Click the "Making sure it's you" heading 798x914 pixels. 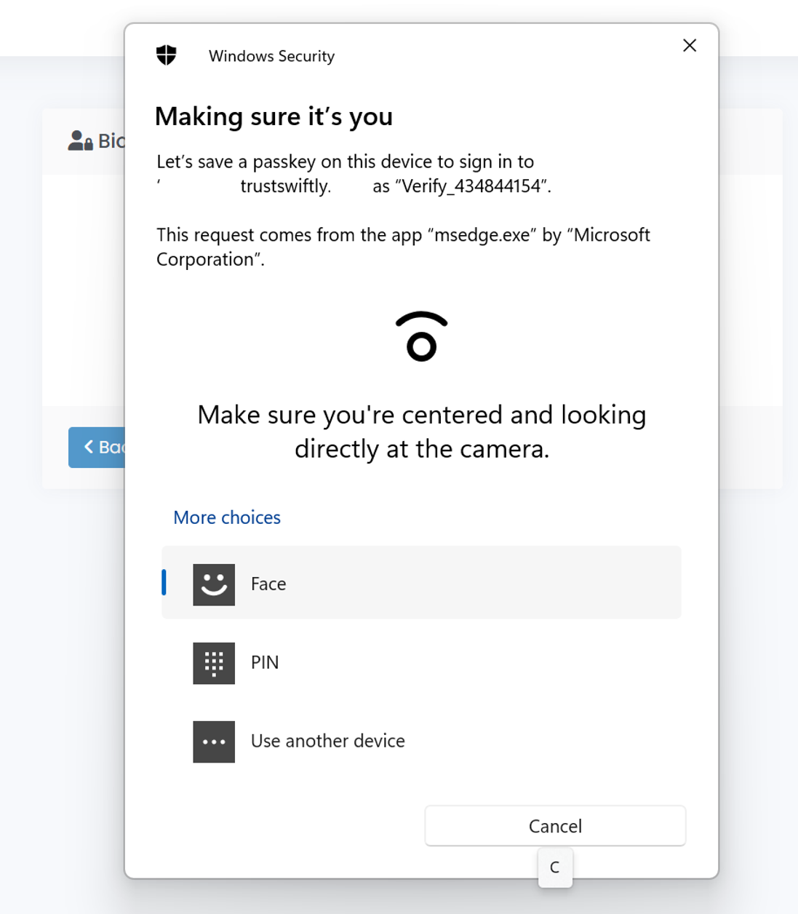tap(274, 116)
